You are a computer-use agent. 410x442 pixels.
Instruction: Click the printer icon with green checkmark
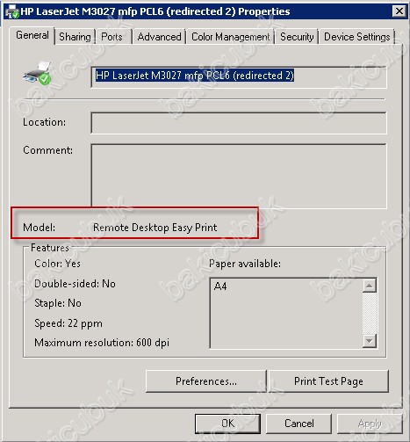pos(37,74)
